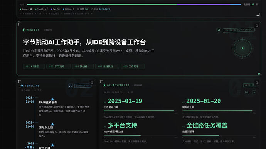
Task: Click the Exa 30 source legend
Action: pos(55,9)
